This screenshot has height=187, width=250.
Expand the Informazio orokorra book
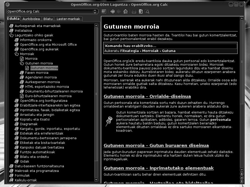tap(33, 40)
